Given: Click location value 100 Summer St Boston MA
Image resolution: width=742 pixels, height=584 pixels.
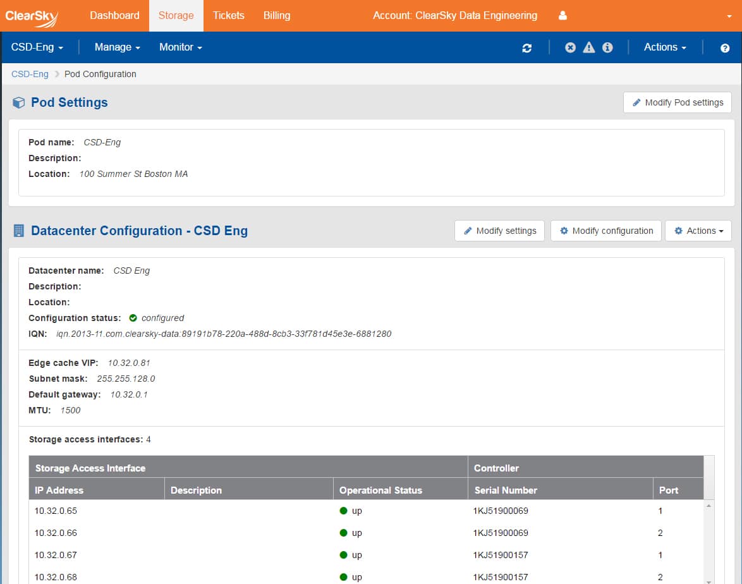Looking at the screenshot, I should [x=133, y=174].
